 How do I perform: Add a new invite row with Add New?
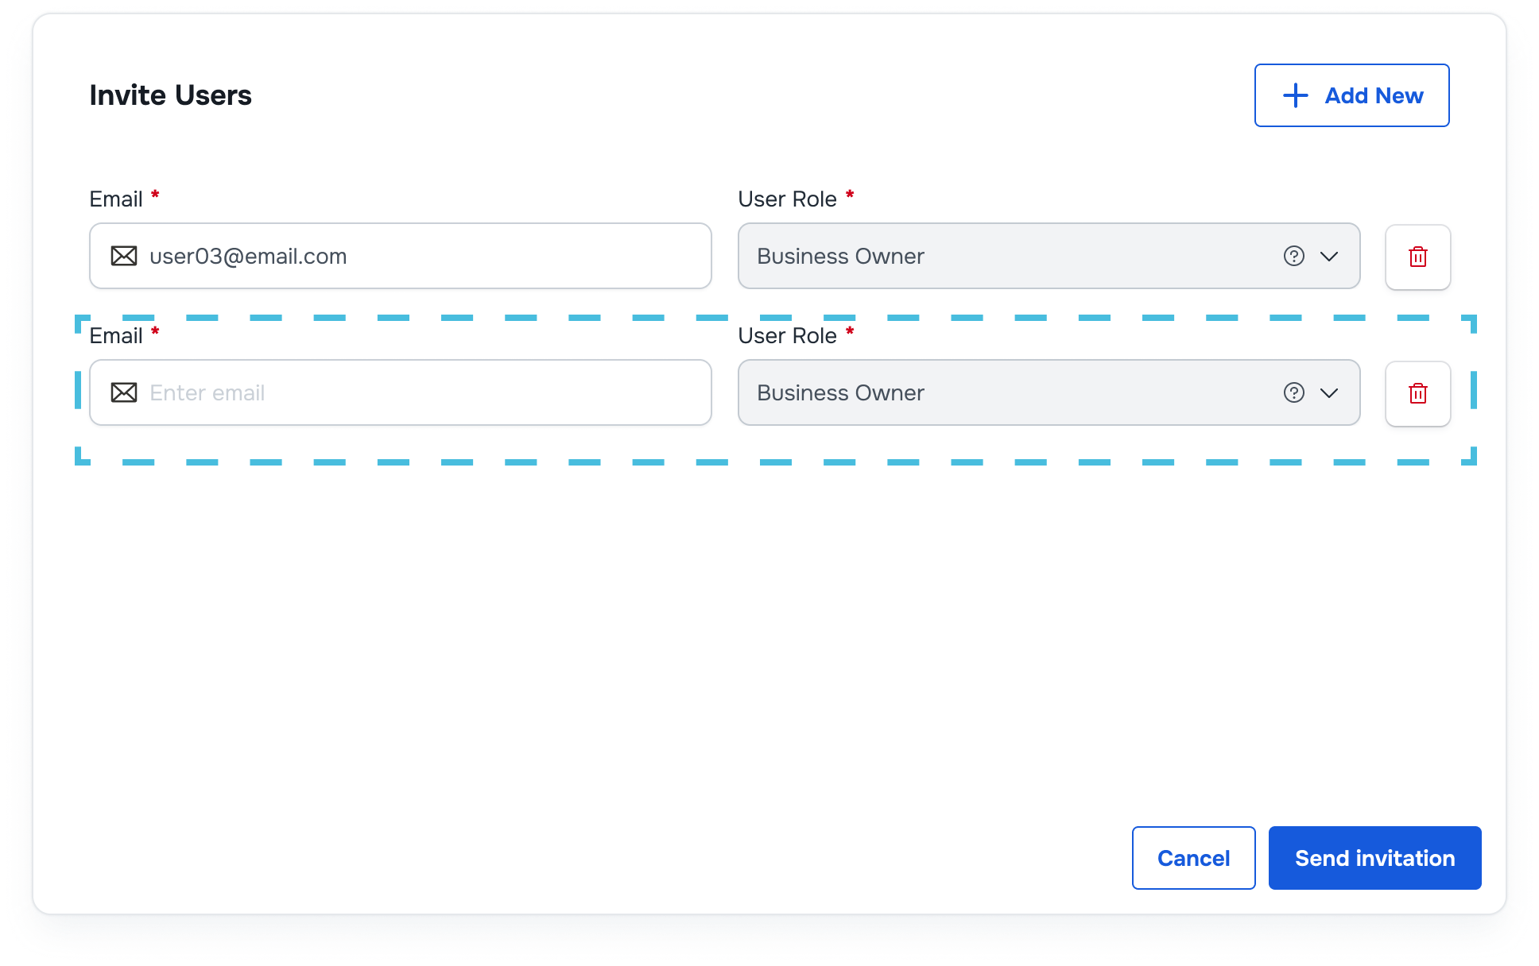pos(1351,95)
